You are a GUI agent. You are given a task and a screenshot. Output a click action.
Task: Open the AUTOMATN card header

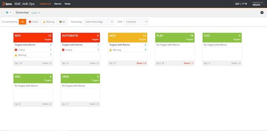pos(80,37)
